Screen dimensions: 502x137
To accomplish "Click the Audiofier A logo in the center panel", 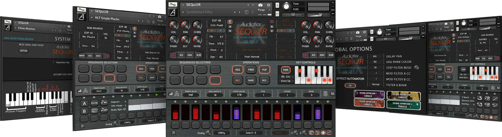I will tap(173, 12).
